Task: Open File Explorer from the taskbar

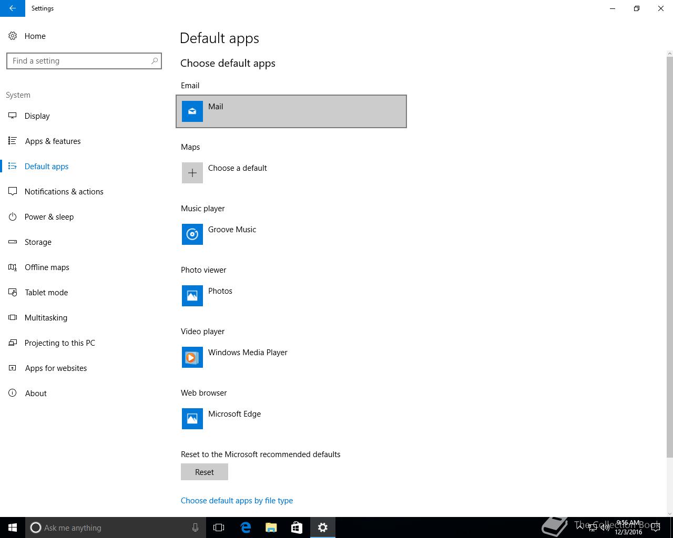Action: [x=271, y=527]
